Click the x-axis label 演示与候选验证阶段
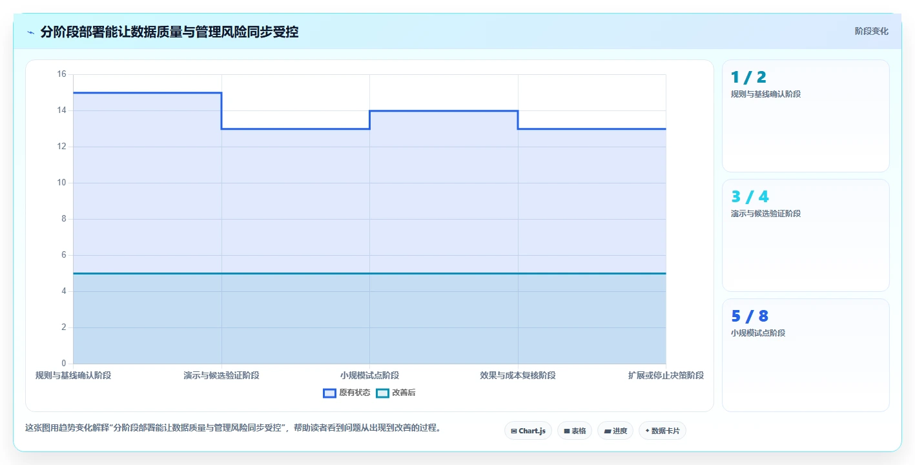Image resolution: width=915 pixels, height=465 pixels. coord(221,375)
